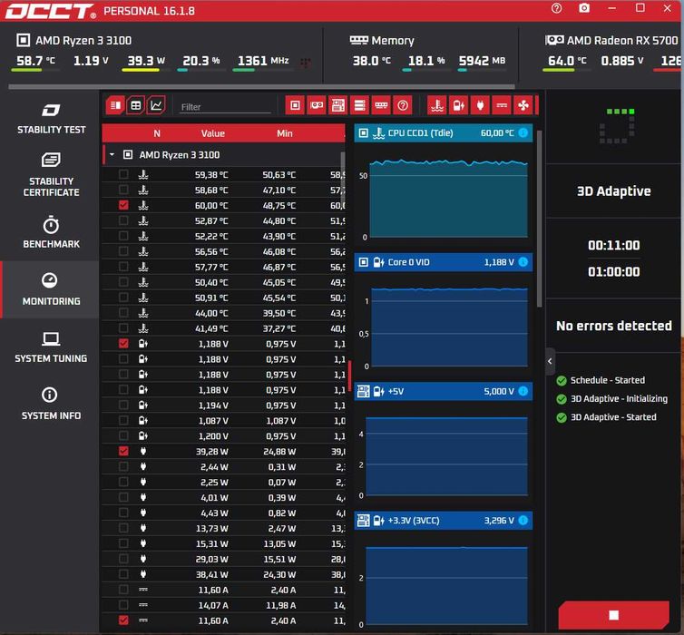684x635 pixels.
Task: Open System Tuning section
Action: pos(51,347)
